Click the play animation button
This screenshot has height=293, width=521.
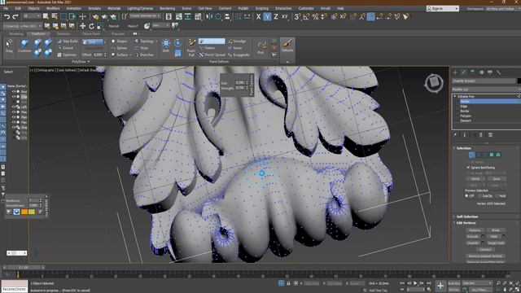415,283
